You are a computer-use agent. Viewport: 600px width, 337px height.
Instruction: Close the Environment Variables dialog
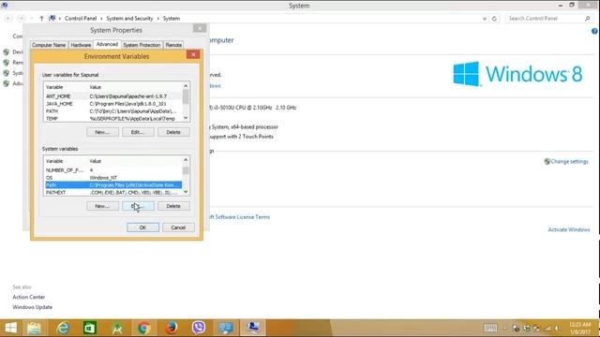[193, 54]
